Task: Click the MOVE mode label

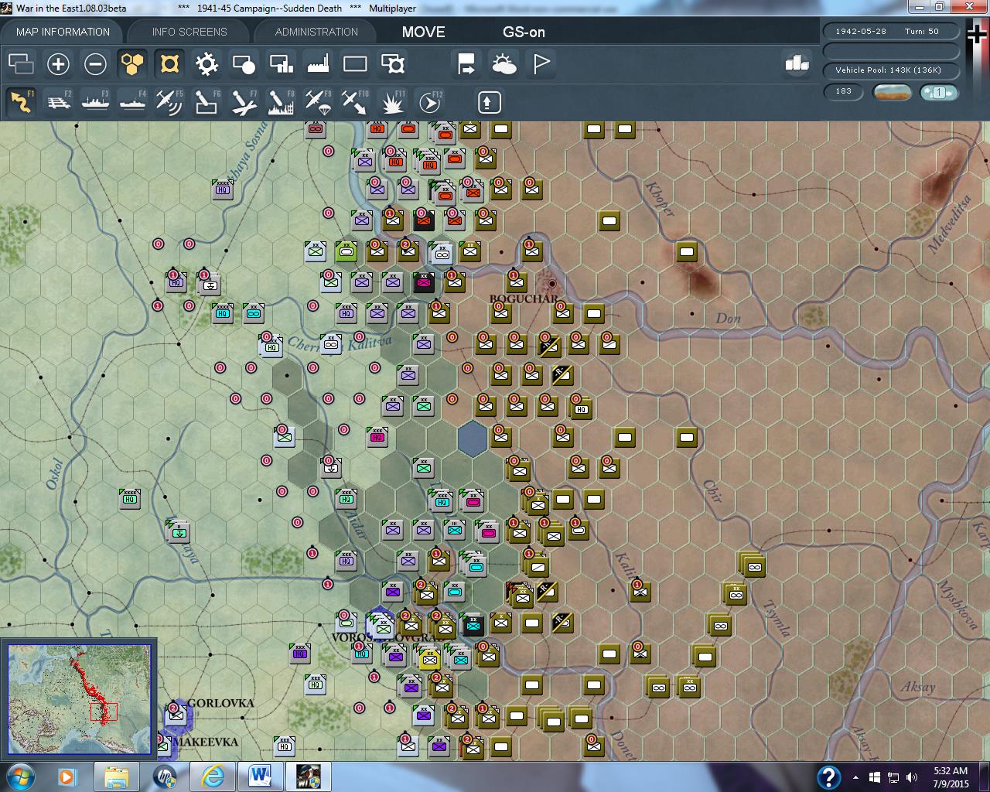Action: (x=423, y=32)
